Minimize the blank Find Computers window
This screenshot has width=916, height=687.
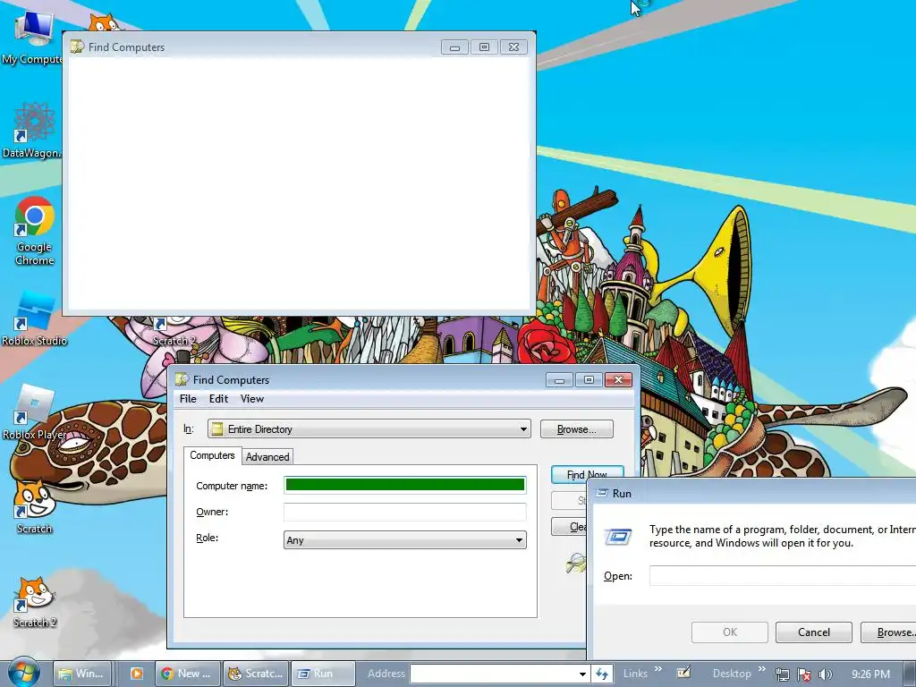click(x=454, y=47)
